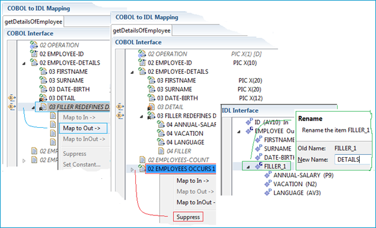The width and height of the screenshot is (376, 228).
Task: Select 02 EMPLOYEES OCCURS row
Action: pyautogui.click(x=181, y=169)
